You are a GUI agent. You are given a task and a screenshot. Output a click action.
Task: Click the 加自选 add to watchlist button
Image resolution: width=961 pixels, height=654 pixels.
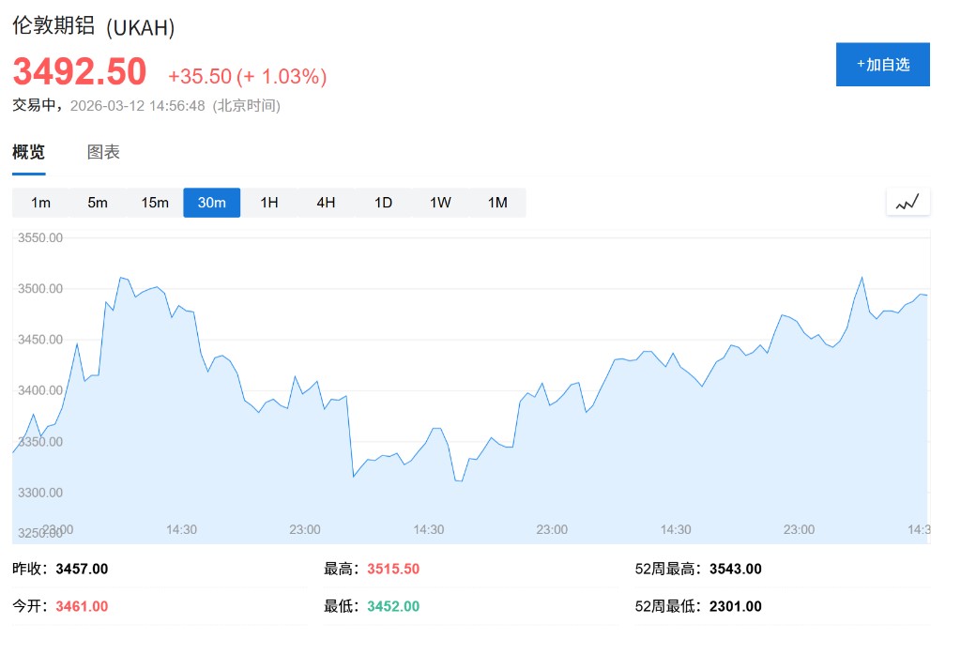882,64
